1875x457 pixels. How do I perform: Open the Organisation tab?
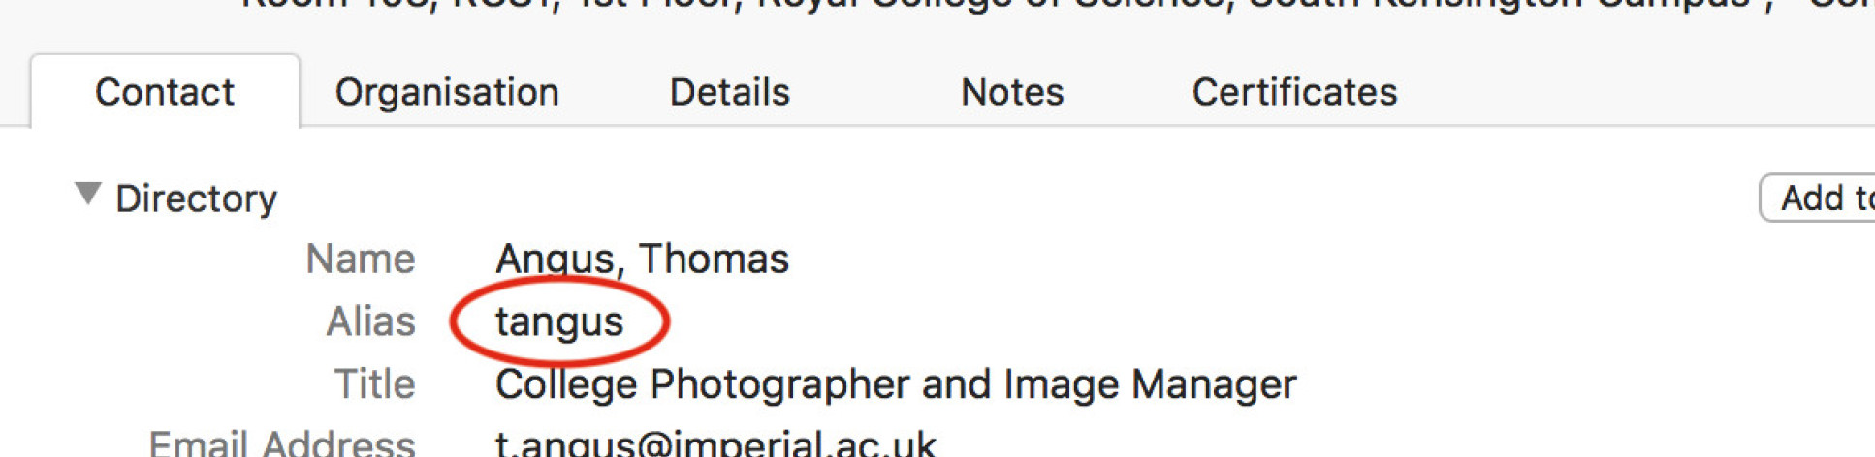[x=447, y=93]
